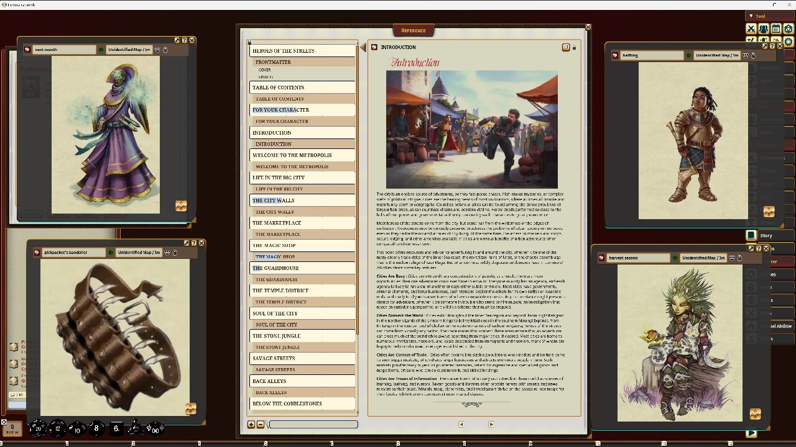Screen dimensions: 796x447
Task: Open the combat tracker crossed-swords icon
Action: tap(751, 29)
